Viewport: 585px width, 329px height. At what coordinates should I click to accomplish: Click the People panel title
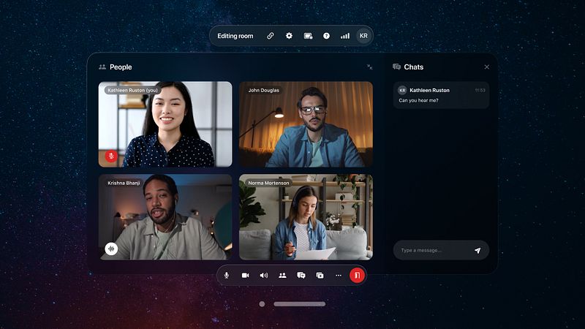(121, 67)
